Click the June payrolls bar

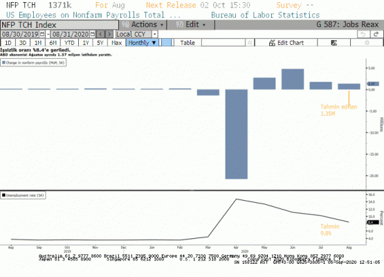point(293,79)
